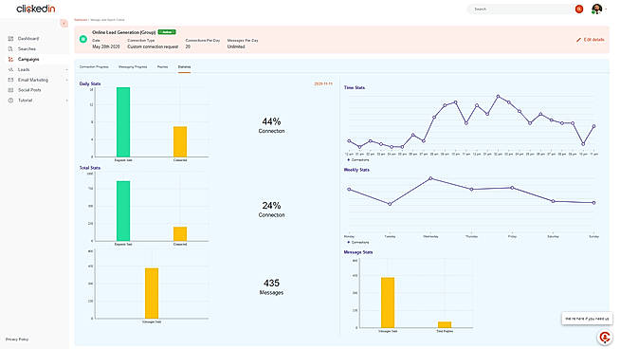The width and height of the screenshot is (620, 349).
Task: Click the green Requests Sent bar in Total Stats
Action: (123, 211)
